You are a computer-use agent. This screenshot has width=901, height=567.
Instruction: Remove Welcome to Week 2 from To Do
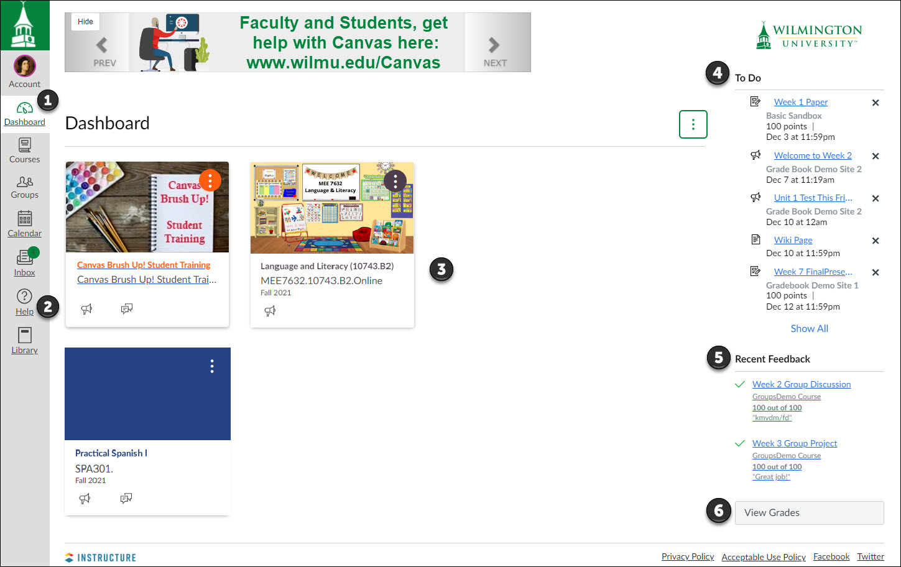[876, 155]
